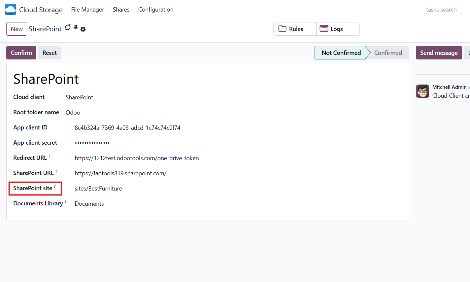Viewport: 470px width, 282px height.
Task: Show help tooltip for Redirect URL
Action: pos(50,156)
